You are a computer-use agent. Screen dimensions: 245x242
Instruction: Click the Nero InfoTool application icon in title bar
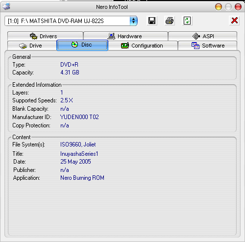point(6,6)
